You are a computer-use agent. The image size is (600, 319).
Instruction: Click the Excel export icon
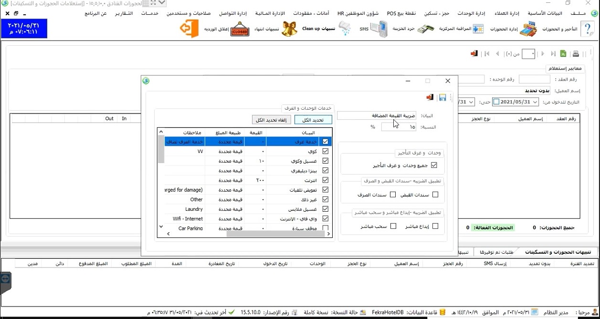pos(563,54)
